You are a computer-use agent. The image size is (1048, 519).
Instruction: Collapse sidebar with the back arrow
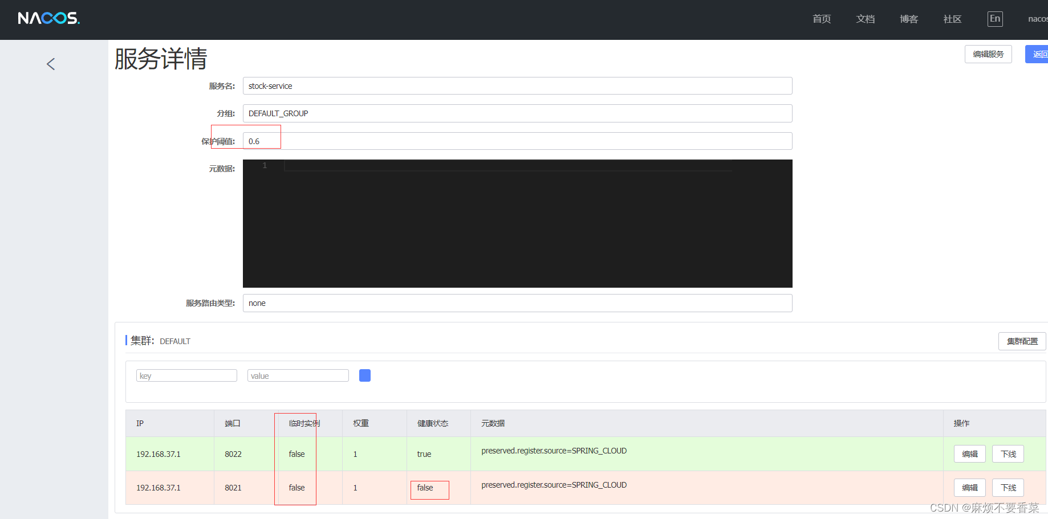coord(51,64)
